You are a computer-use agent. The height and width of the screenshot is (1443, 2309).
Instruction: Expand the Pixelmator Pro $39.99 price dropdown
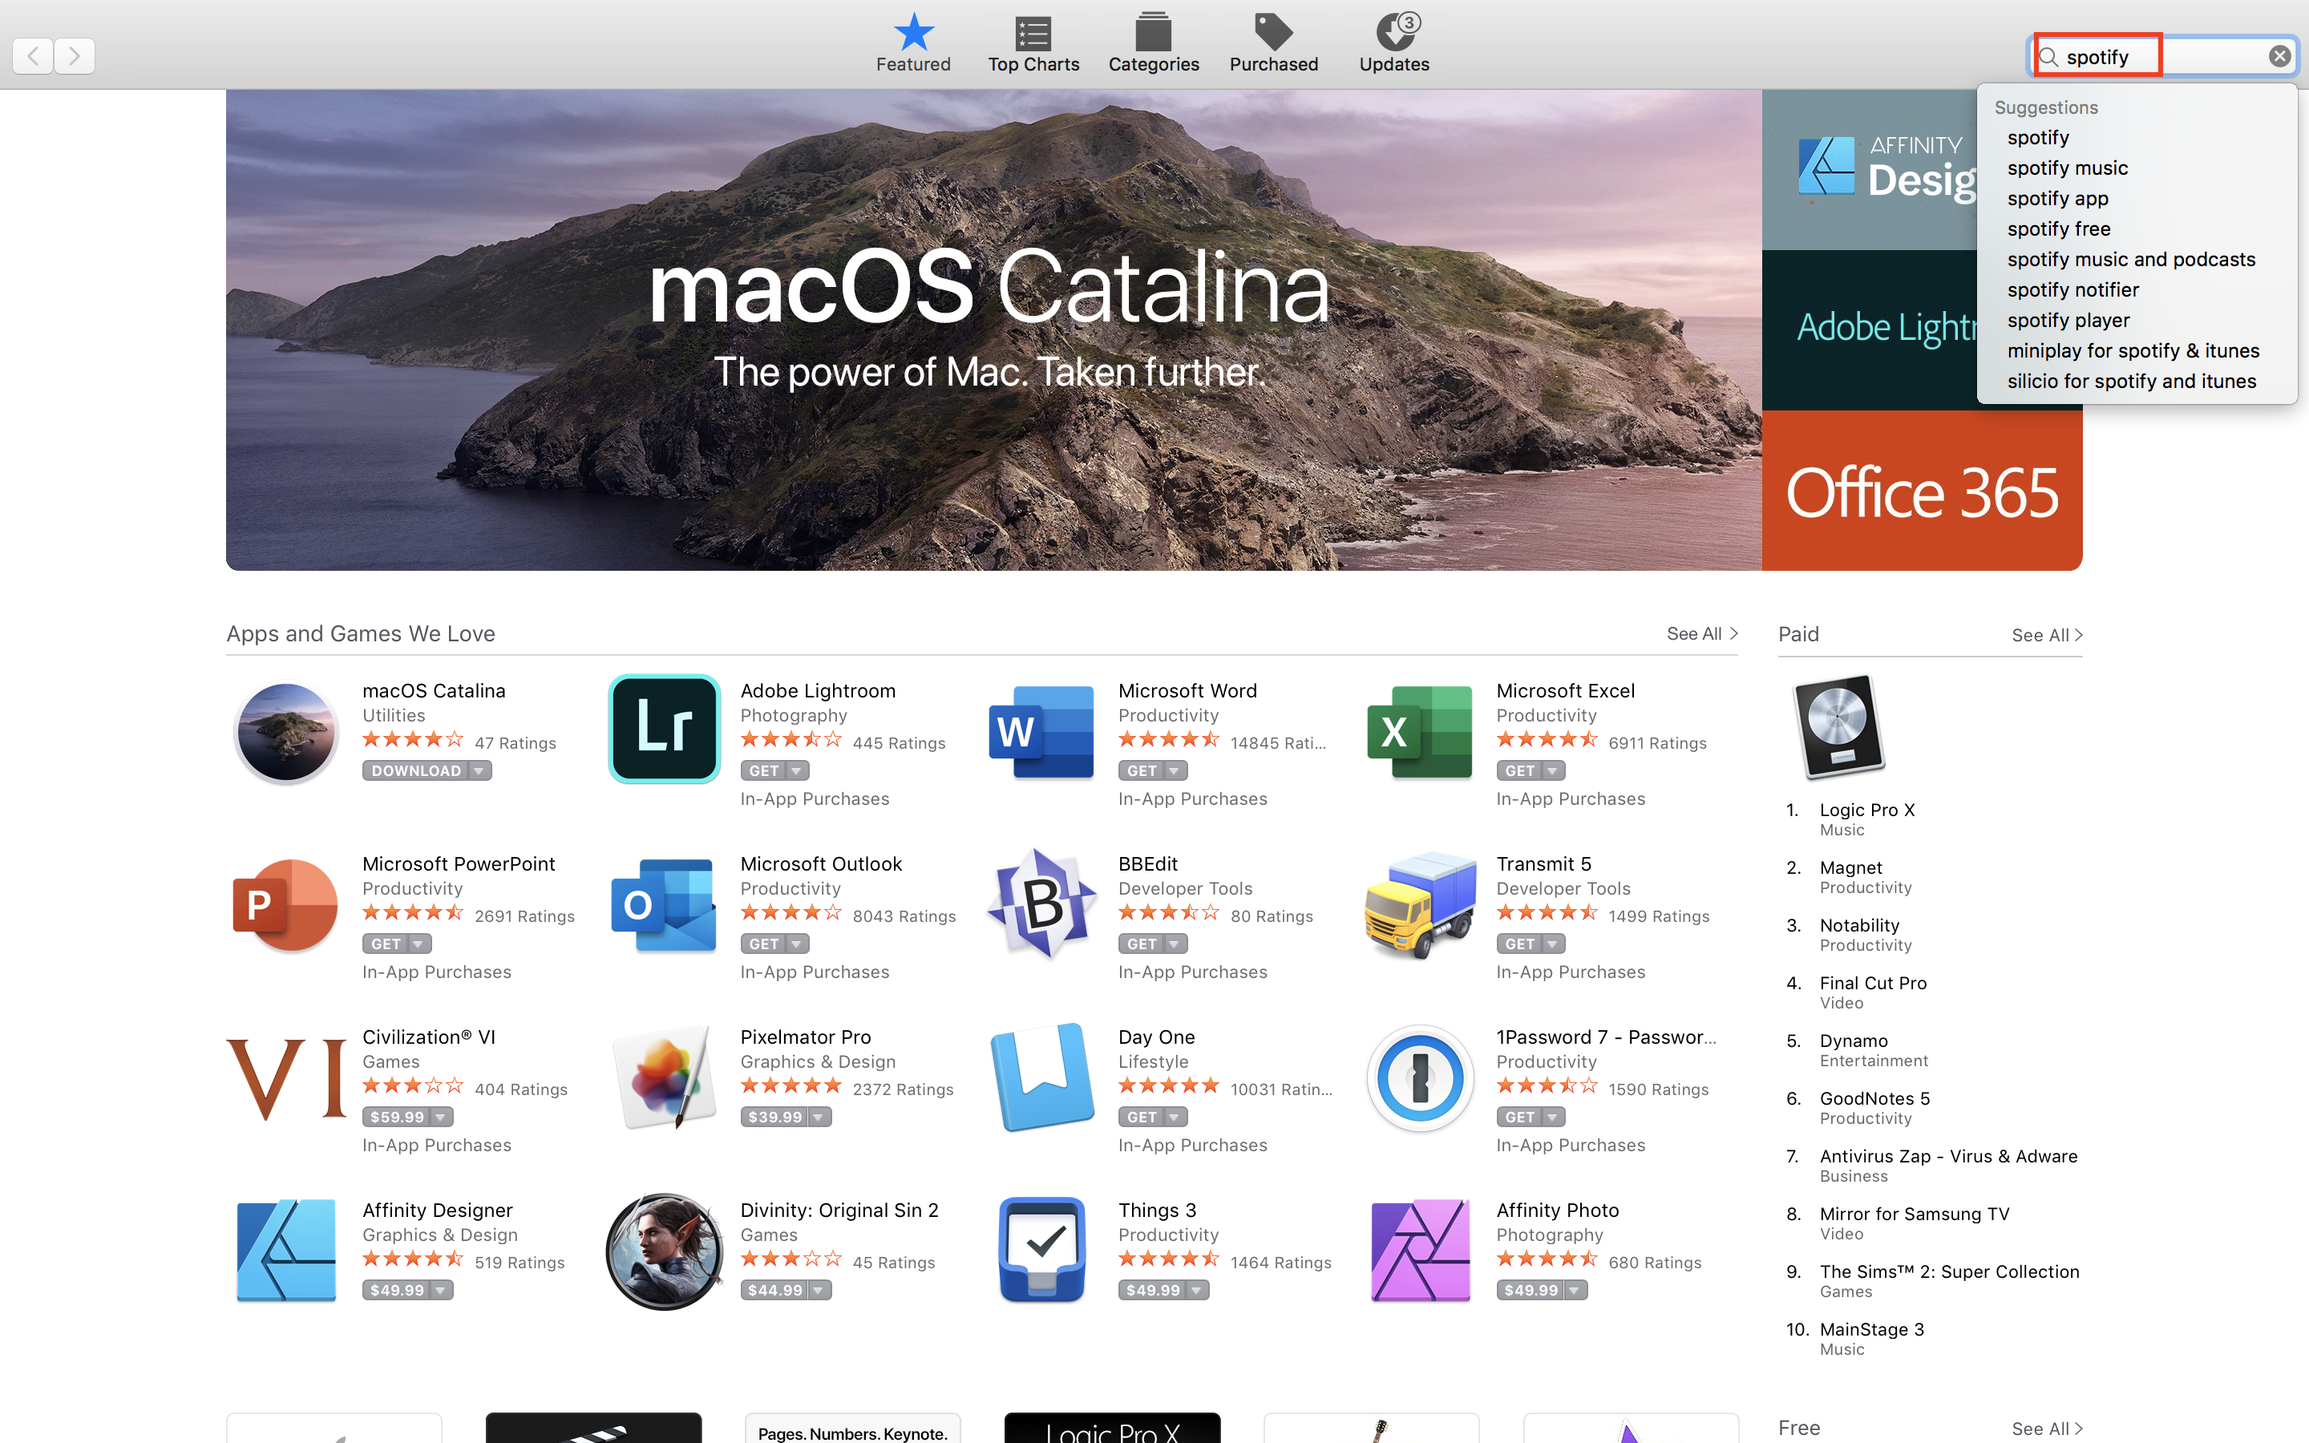819,1118
